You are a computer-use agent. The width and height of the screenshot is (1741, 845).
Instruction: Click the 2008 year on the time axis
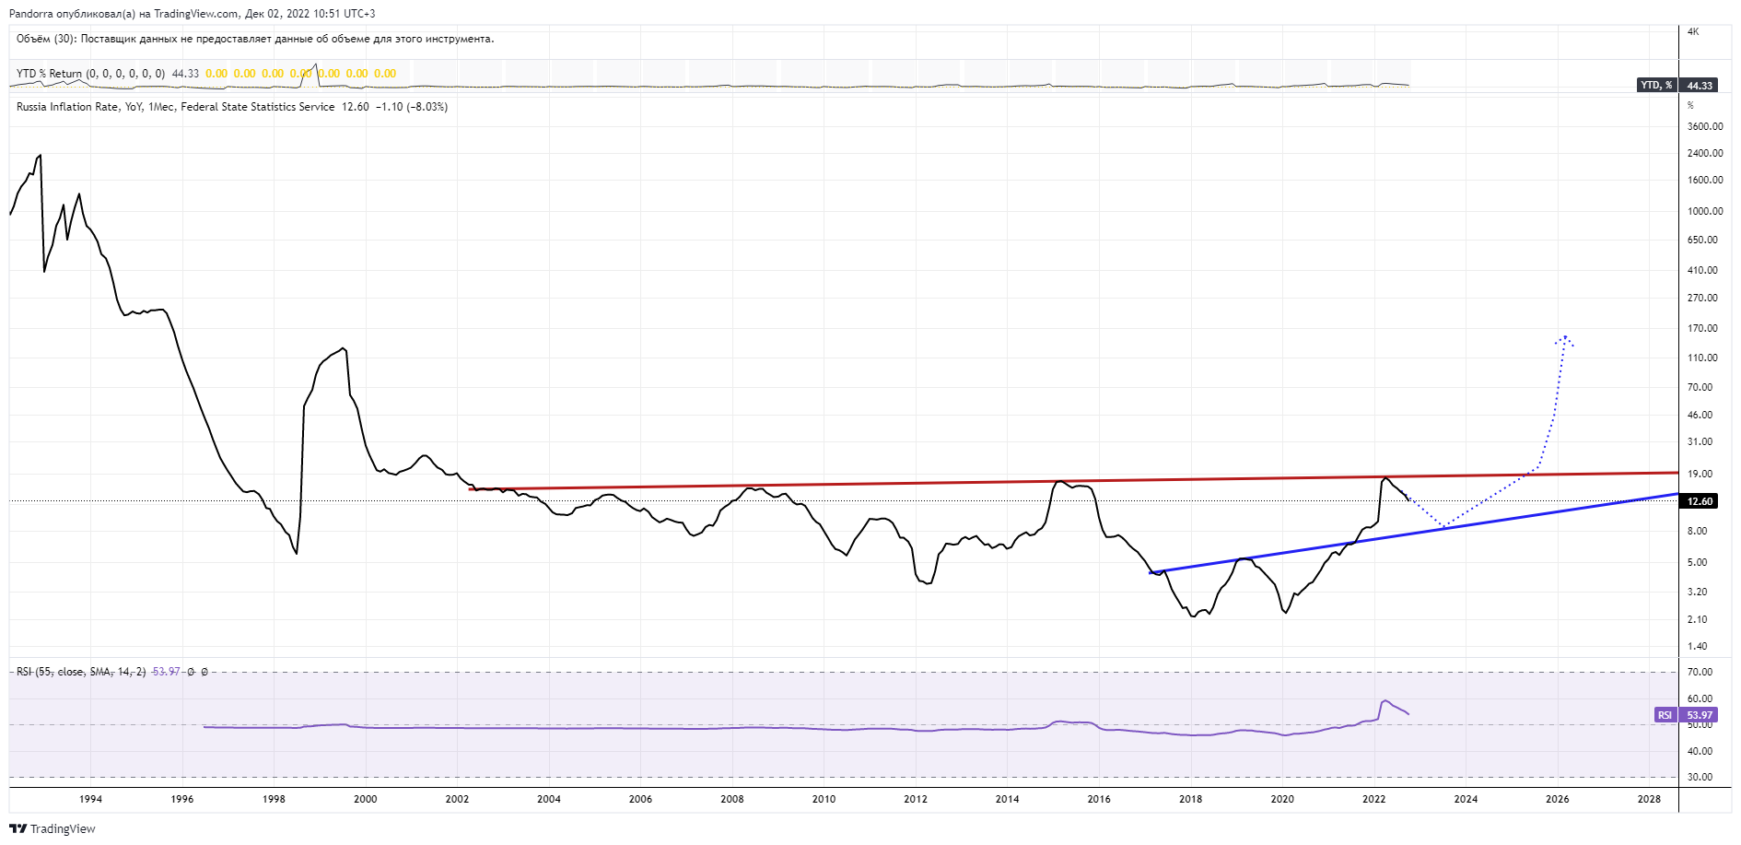732,799
